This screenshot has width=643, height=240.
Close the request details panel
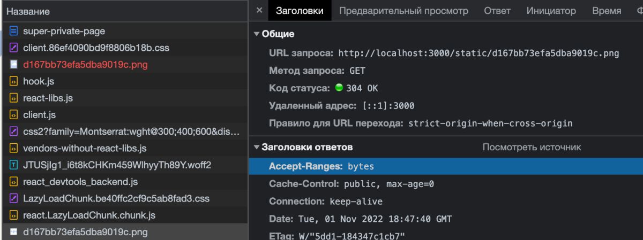point(259,11)
